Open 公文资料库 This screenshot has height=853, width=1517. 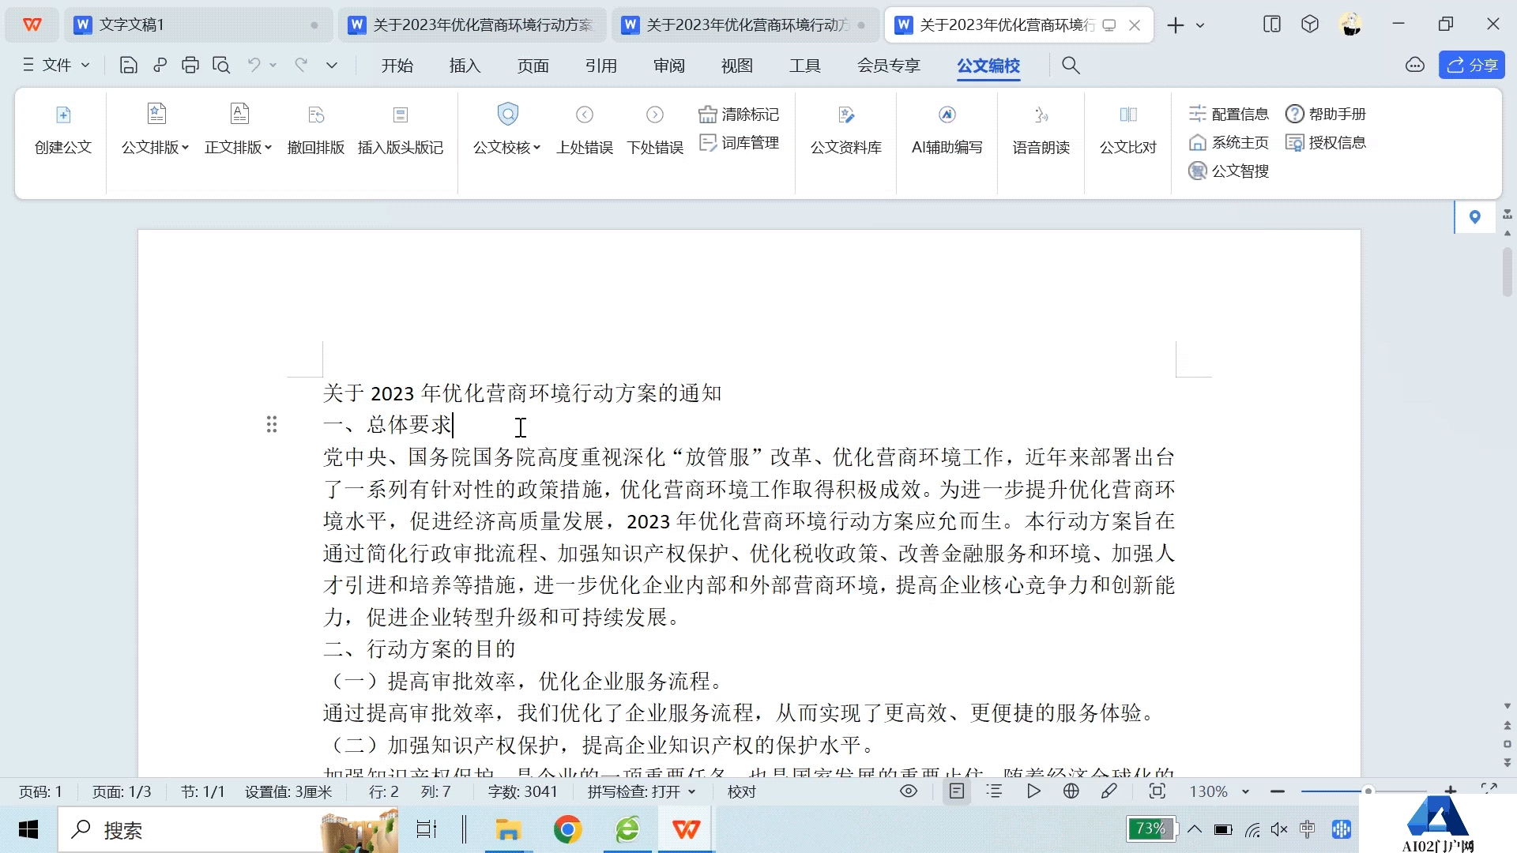click(x=846, y=131)
